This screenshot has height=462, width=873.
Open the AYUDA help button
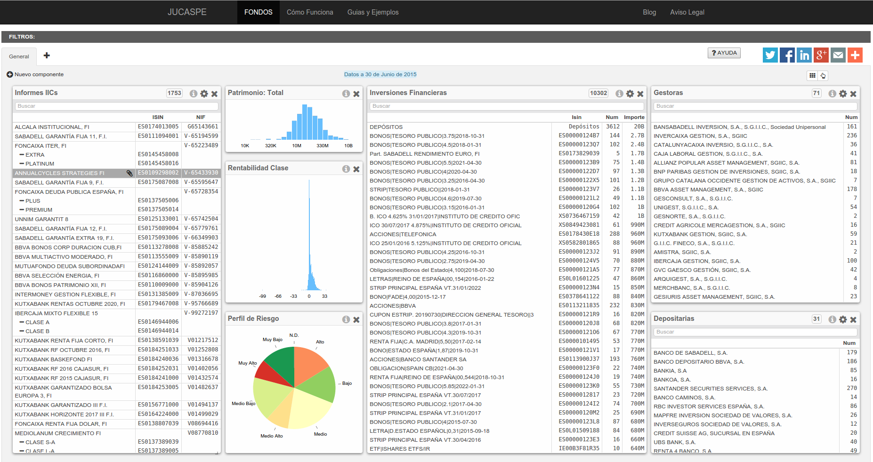tap(724, 53)
